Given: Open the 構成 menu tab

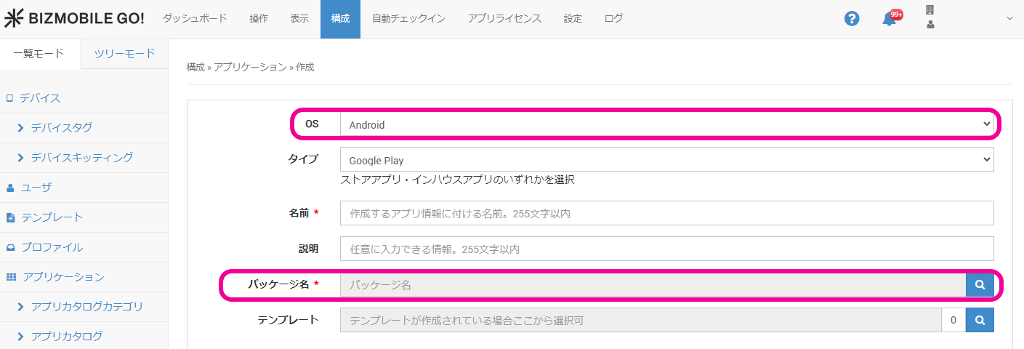Looking at the screenshot, I should (x=340, y=19).
